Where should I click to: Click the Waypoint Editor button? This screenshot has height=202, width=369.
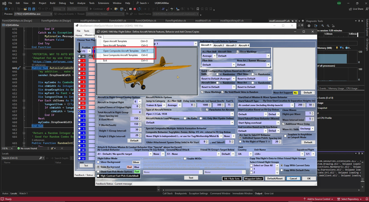click(254, 179)
